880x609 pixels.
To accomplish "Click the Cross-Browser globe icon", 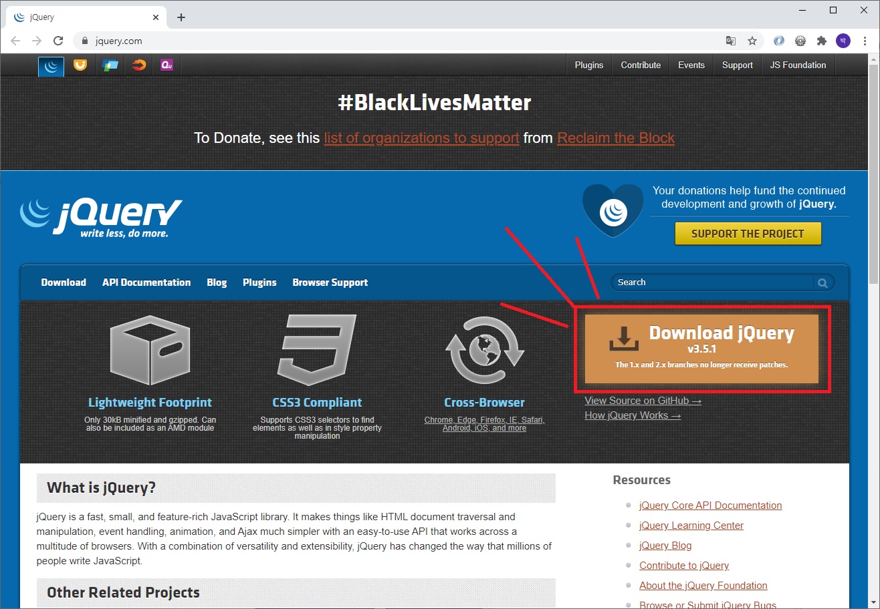I will tap(484, 350).
